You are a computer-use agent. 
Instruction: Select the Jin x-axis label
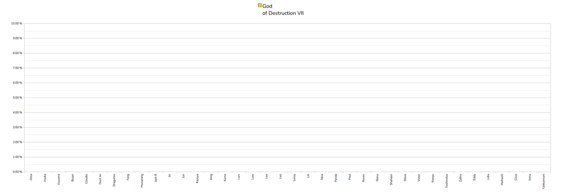pyautogui.click(x=169, y=175)
